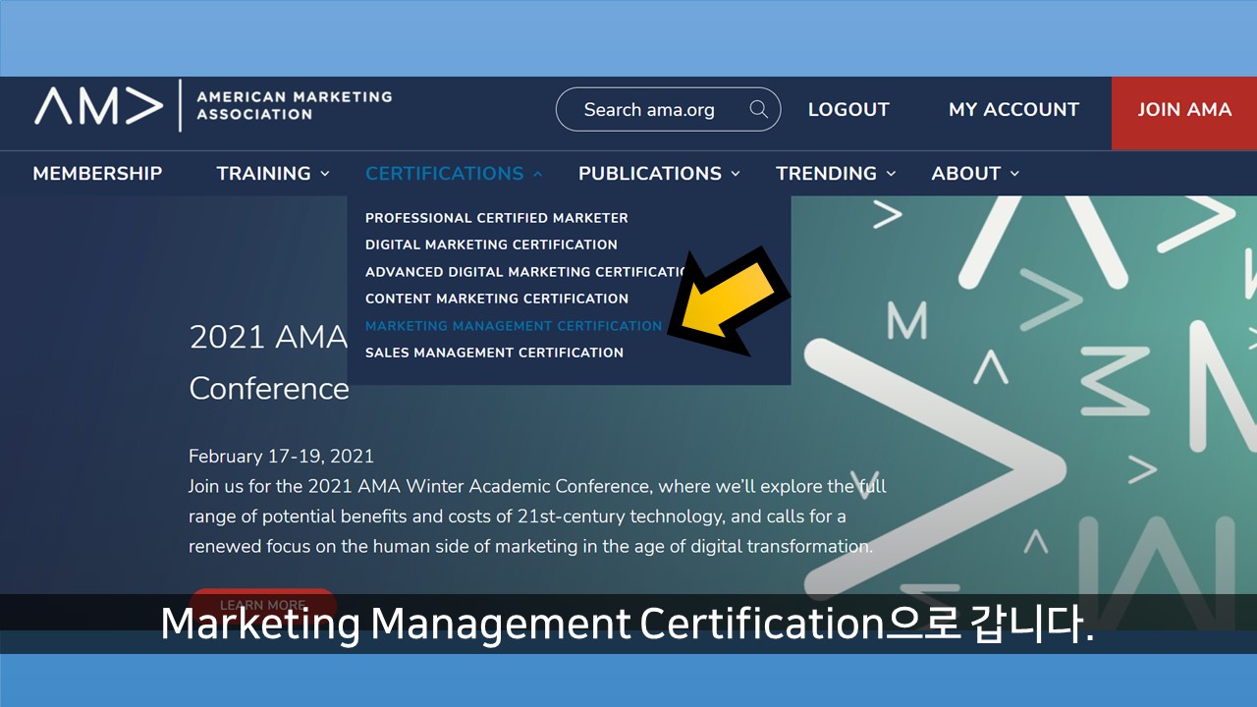Select Professional Certified Marketer
The width and height of the screenshot is (1257, 707).
point(496,218)
